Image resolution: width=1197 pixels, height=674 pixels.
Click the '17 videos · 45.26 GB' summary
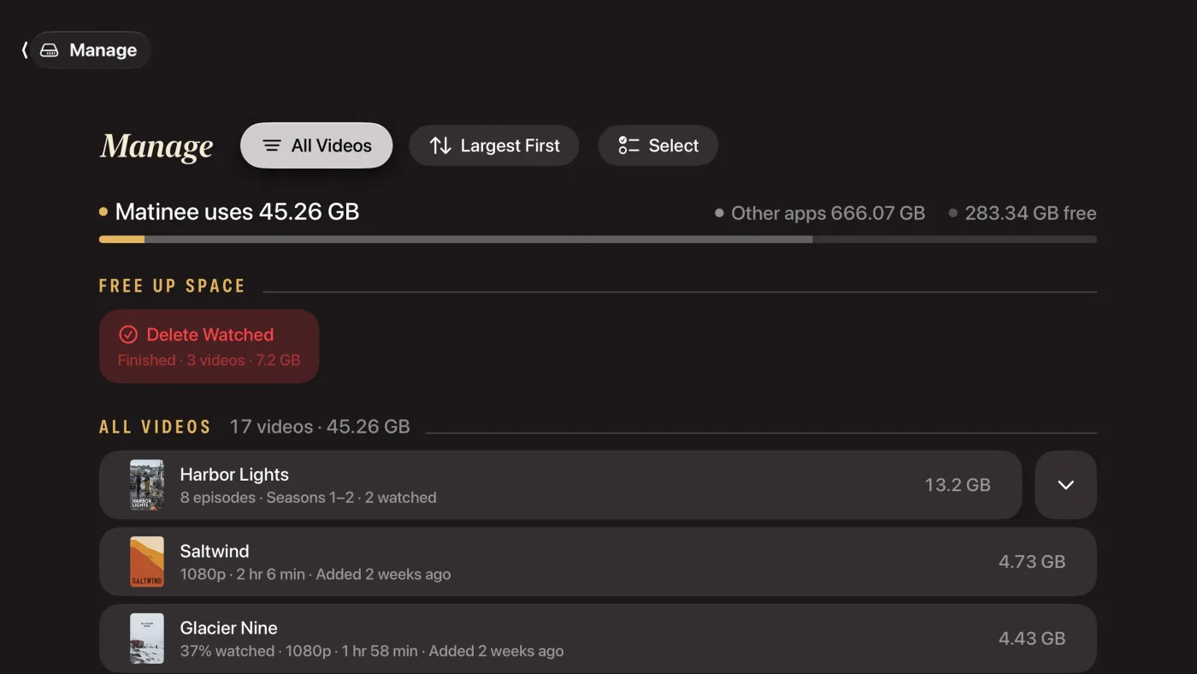320,426
